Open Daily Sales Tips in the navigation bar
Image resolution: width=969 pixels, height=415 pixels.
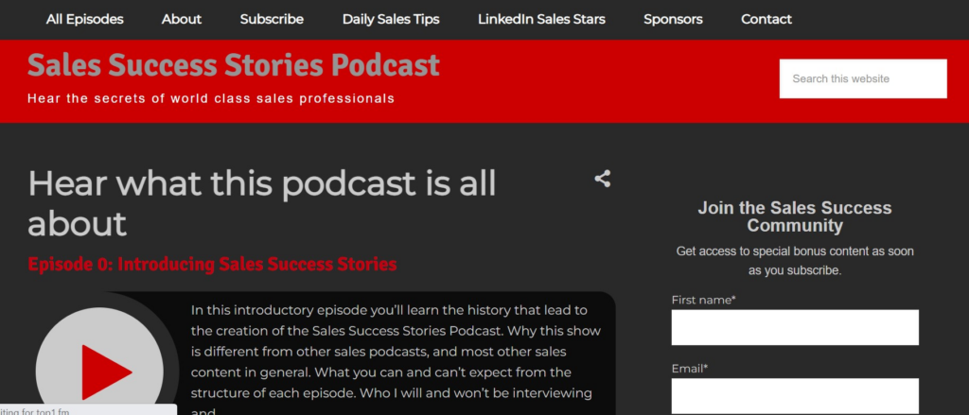(391, 19)
